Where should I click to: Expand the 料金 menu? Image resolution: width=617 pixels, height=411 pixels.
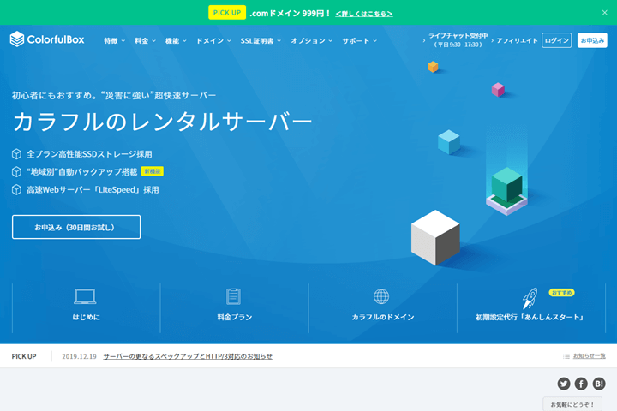pyautogui.click(x=145, y=40)
